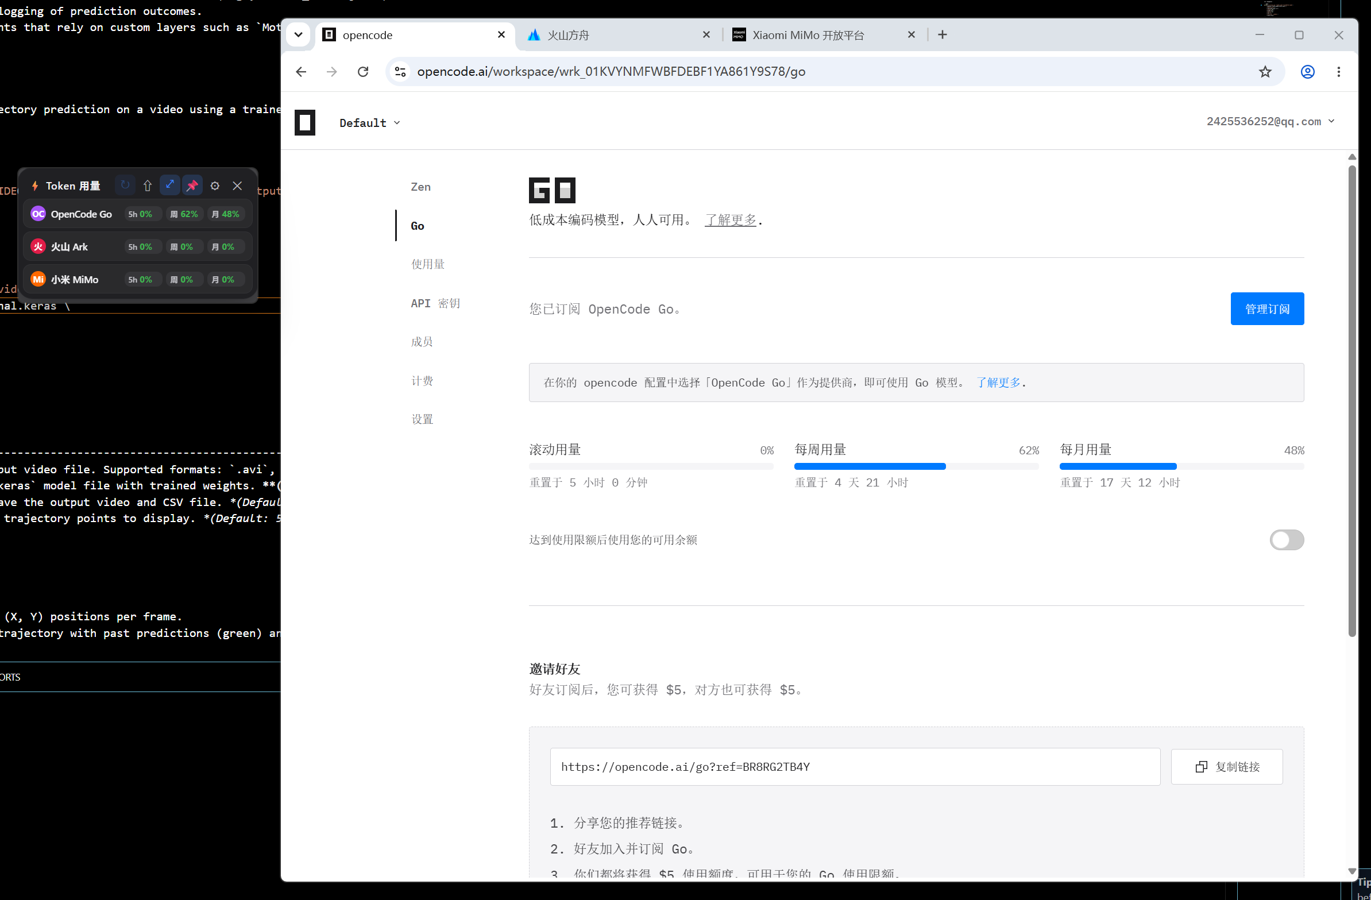Screen dimensions: 1371x900
Task: Click the 管理订阅 button
Action: point(1267,309)
